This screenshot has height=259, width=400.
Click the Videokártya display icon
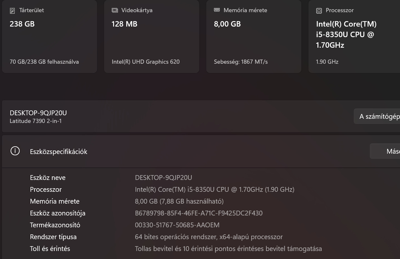pyautogui.click(x=115, y=10)
